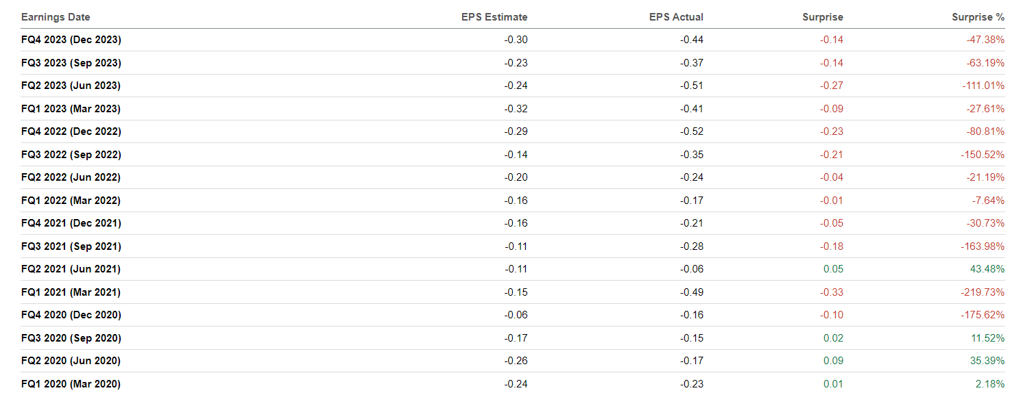The image size is (1023, 408).
Task: Click the EPS Estimate column header
Action: click(494, 17)
